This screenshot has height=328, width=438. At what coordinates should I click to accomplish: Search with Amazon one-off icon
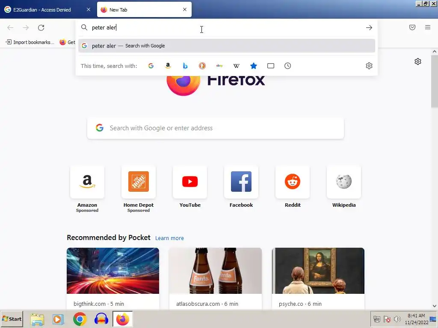[x=168, y=66]
